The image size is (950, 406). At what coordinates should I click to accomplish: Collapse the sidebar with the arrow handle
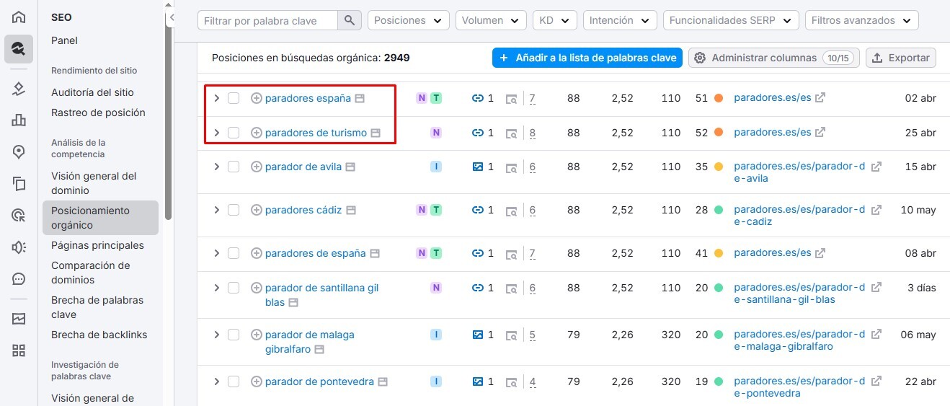[x=171, y=17]
